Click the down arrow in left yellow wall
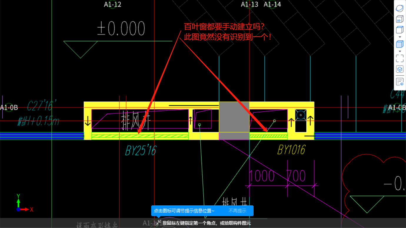 point(88,121)
